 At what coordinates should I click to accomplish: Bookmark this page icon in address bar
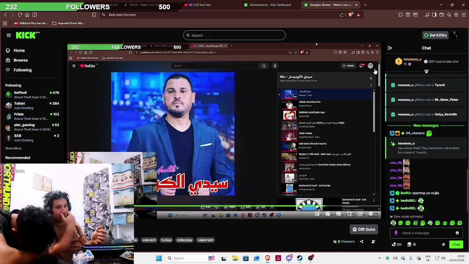pyautogui.click(x=94, y=15)
